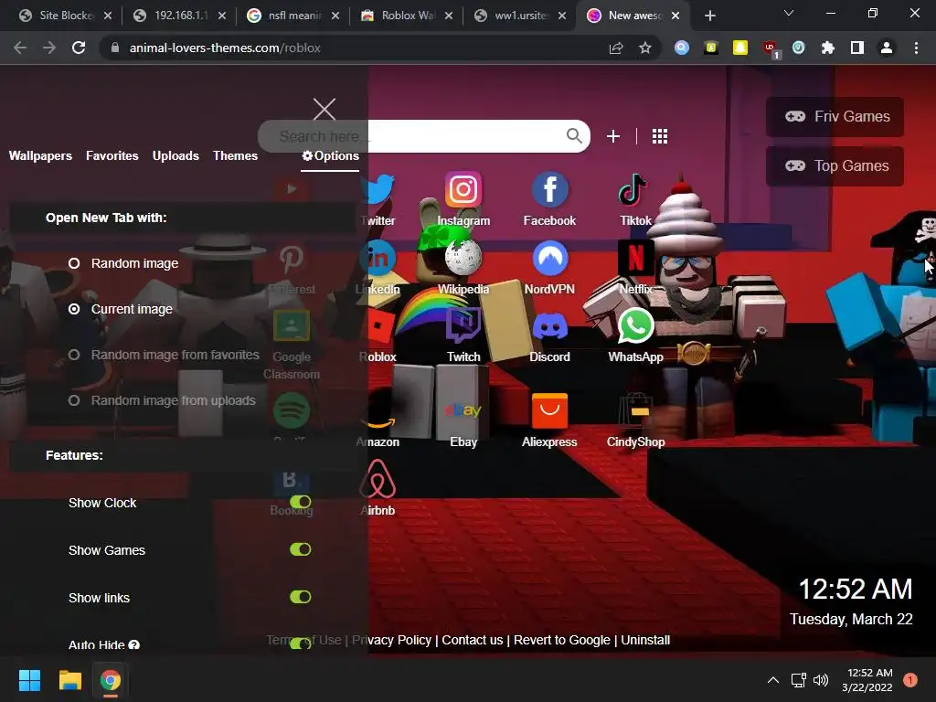Open the Contact us link
The image size is (936, 702).
pos(473,640)
